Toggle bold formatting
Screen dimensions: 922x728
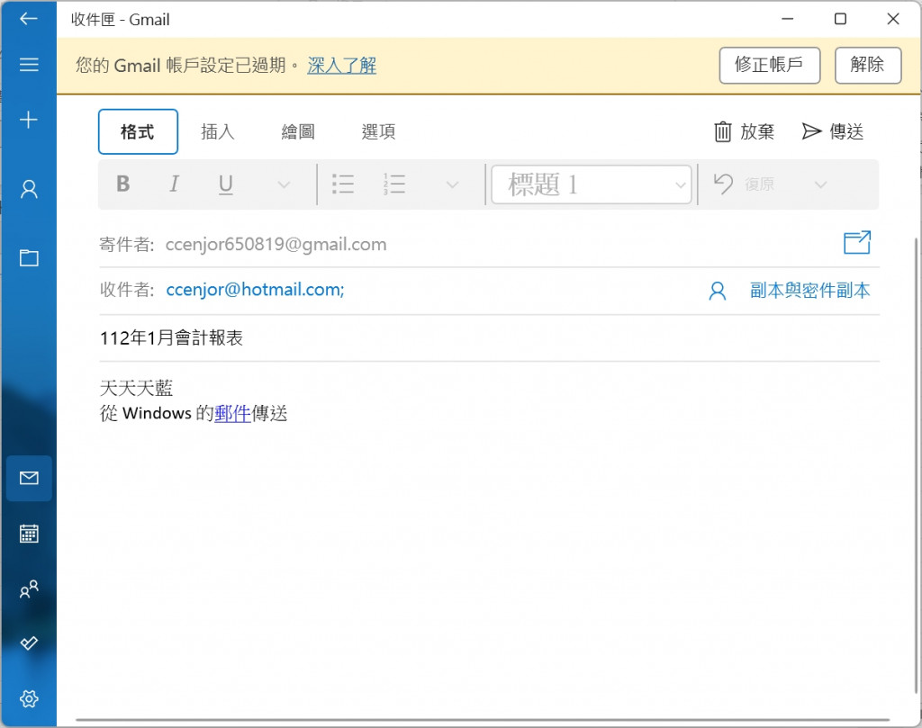click(122, 184)
